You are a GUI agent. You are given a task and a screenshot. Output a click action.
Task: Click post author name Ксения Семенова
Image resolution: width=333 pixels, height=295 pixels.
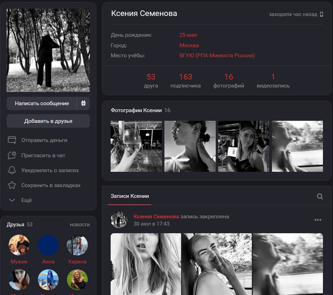(x=156, y=217)
